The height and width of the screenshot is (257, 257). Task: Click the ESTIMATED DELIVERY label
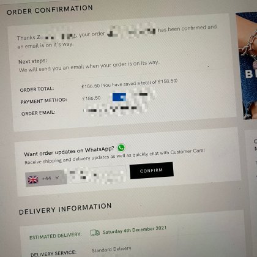coord(56,236)
